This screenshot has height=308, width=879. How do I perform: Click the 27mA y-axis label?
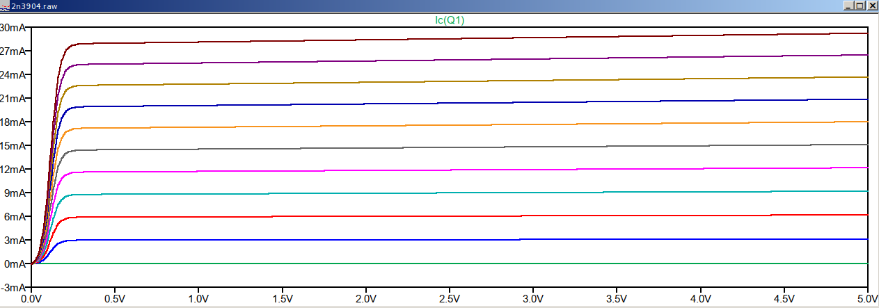pyautogui.click(x=13, y=51)
